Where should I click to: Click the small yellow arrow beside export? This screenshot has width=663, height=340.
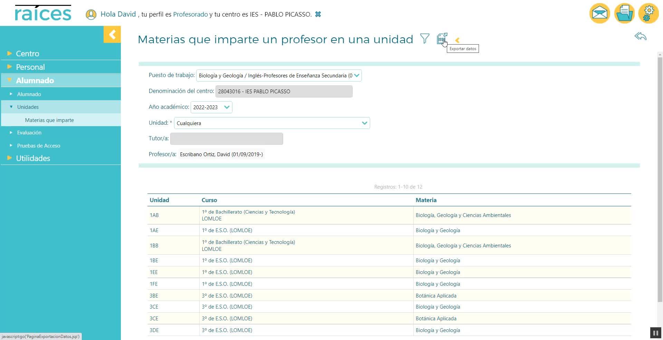point(457,40)
